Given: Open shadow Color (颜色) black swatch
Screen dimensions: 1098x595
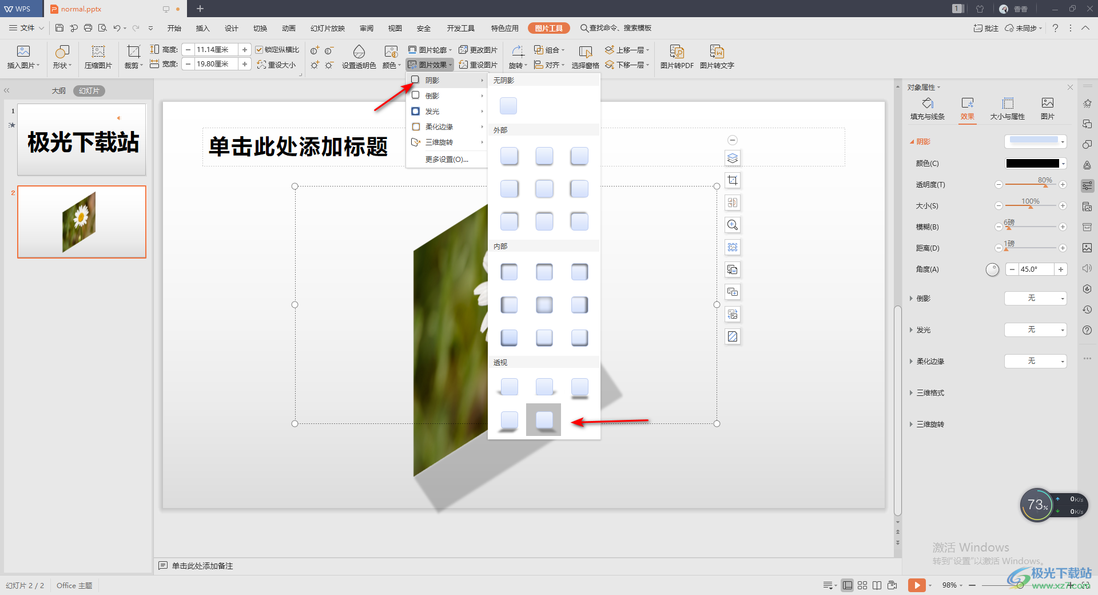Looking at the screenshot, I should click(1036, 163).
